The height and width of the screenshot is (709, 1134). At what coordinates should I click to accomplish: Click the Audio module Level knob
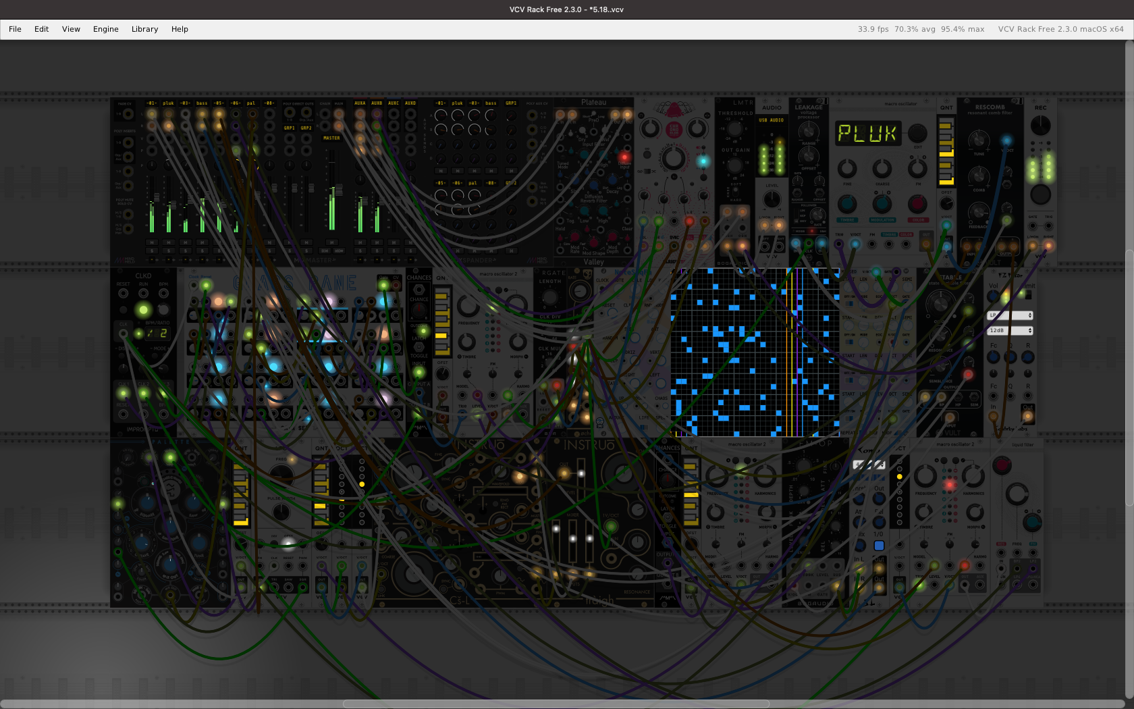pyautogui.click(x=772, y=200)
